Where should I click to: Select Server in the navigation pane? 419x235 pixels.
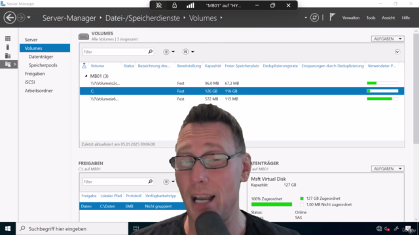coord(31,40)
